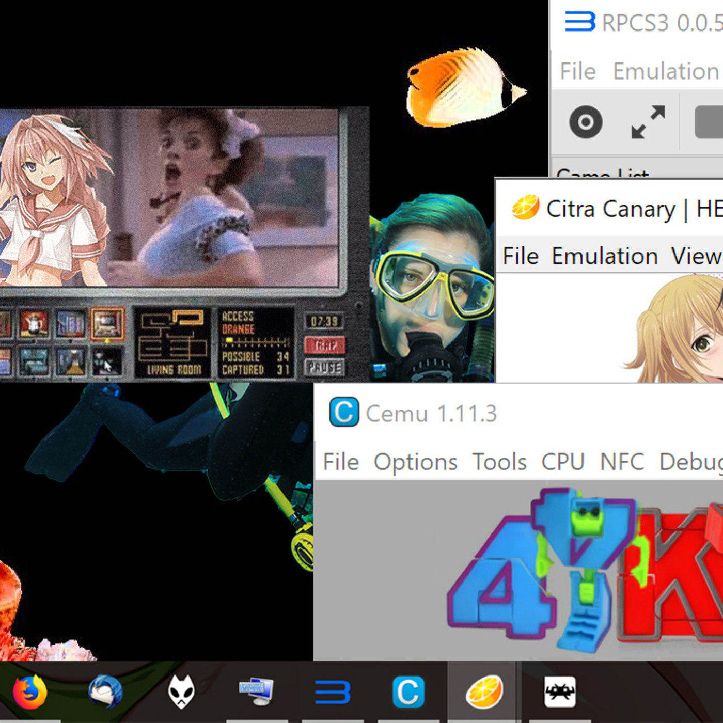Screen dimensions: 723x723
Task: Click the Citra Canary title bar icon
Action: pyautogui.click(x=526, y=208)
